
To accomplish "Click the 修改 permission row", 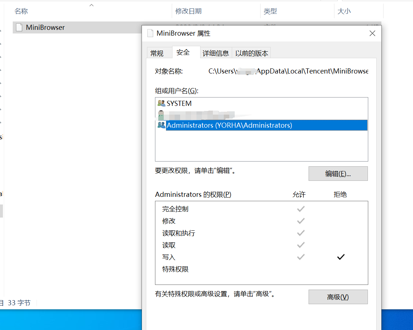I will point(261,221).
